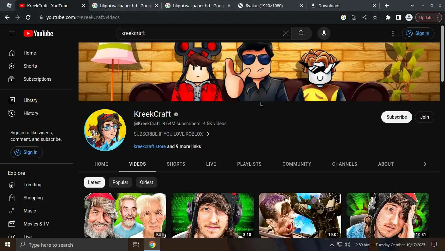
Task: Clear the search box with the X icon
Action: point(286,33)
